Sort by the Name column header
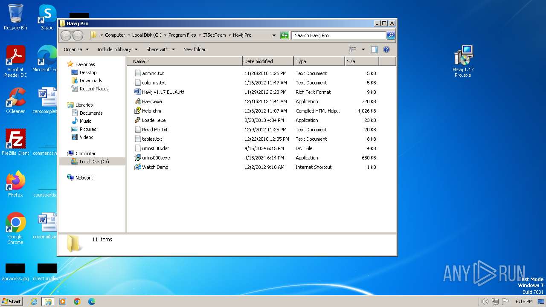 point(185,61)
